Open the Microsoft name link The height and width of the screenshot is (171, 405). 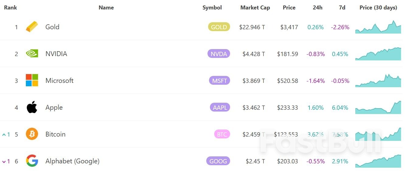(59, 80)
